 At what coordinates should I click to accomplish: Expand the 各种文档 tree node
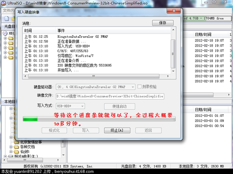click(11, 147)
